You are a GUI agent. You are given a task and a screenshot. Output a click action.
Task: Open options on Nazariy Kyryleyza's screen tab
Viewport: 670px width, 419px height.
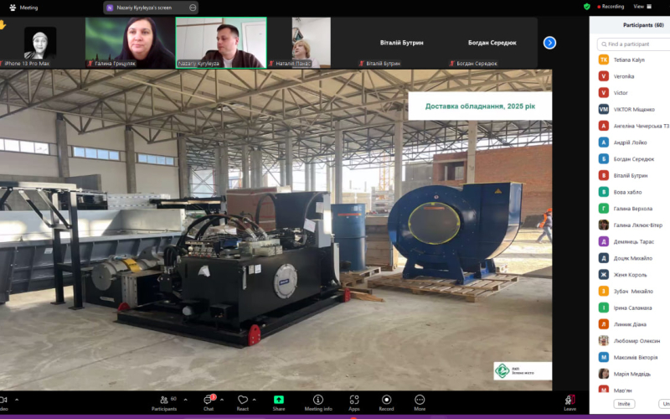click(193, 8)
